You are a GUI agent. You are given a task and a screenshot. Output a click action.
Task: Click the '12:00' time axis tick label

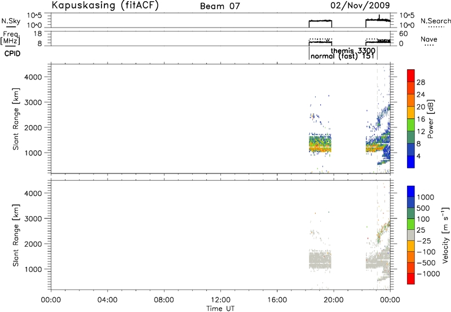[220, 300]
